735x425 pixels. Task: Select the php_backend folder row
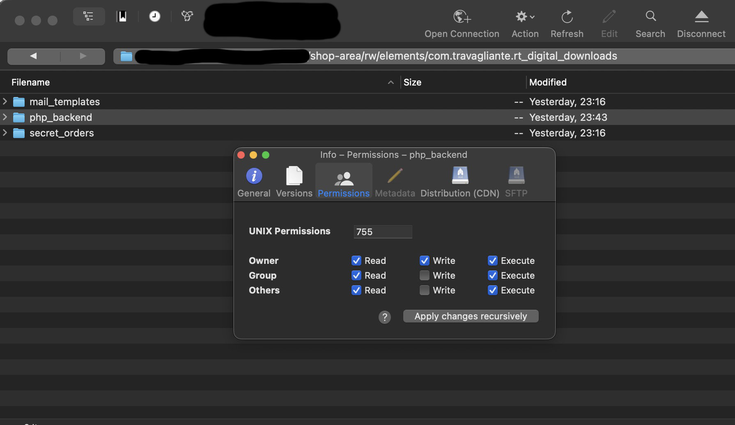(367, 117)
